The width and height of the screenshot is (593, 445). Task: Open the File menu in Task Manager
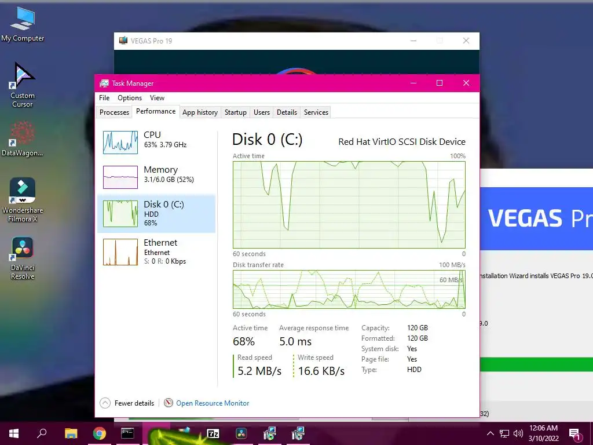tap(104, 97)
